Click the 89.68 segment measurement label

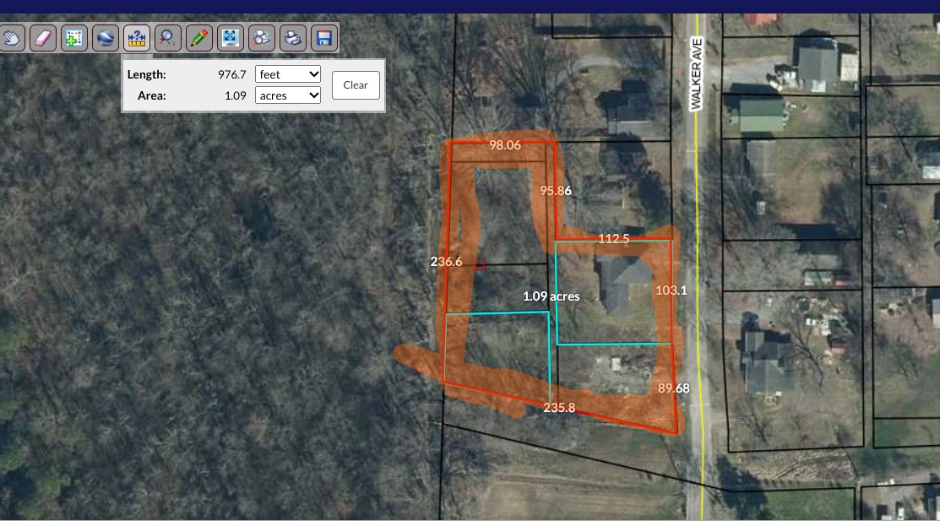(674, 388)
